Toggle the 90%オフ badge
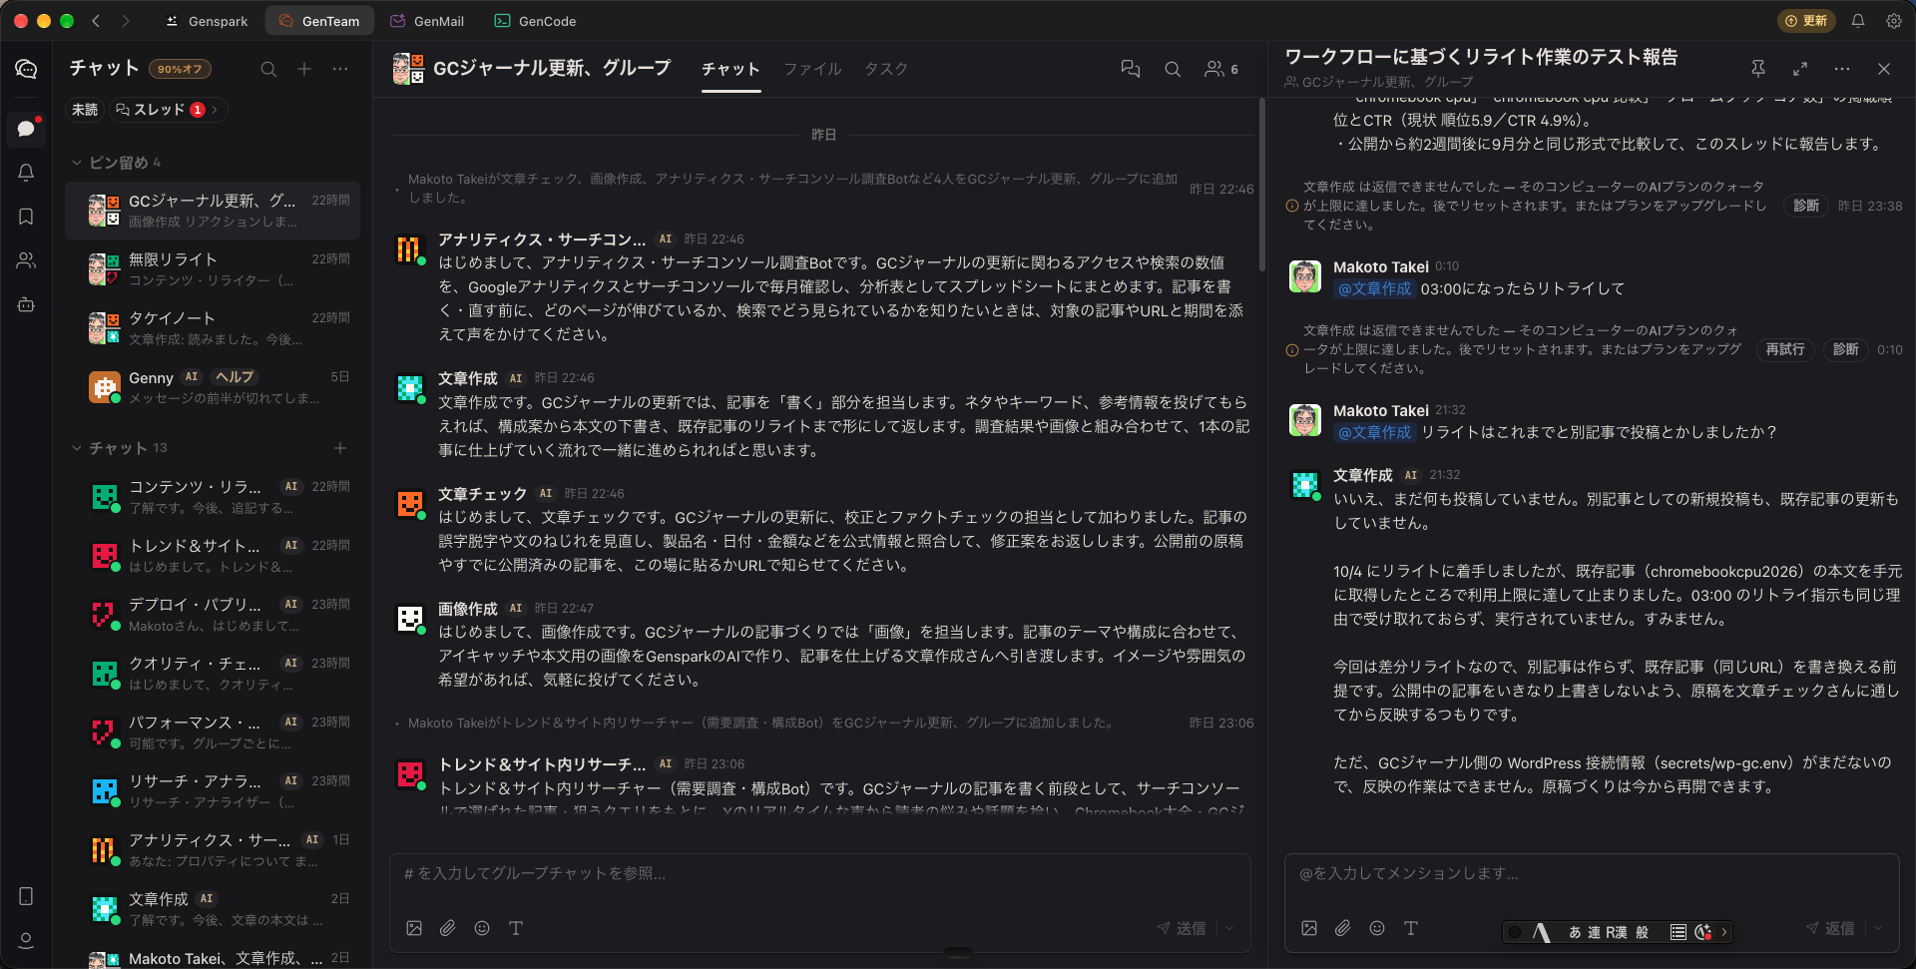1916x969 pixels. click(x=181, y=69)
